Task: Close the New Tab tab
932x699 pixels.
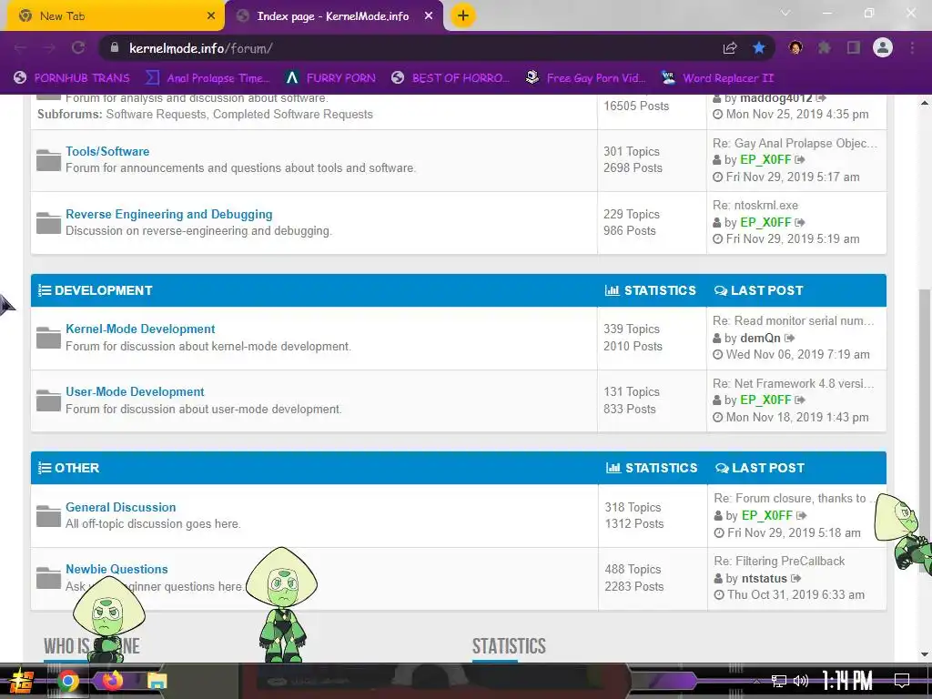Action: [211, 16]
